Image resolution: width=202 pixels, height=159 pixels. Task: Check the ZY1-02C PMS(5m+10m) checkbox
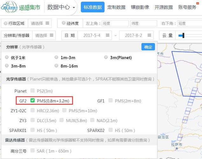(x=64, y=110)
